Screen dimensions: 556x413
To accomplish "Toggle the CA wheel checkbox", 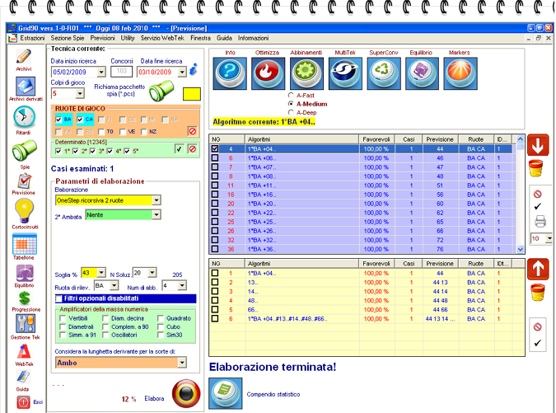I will pos(80,120).
